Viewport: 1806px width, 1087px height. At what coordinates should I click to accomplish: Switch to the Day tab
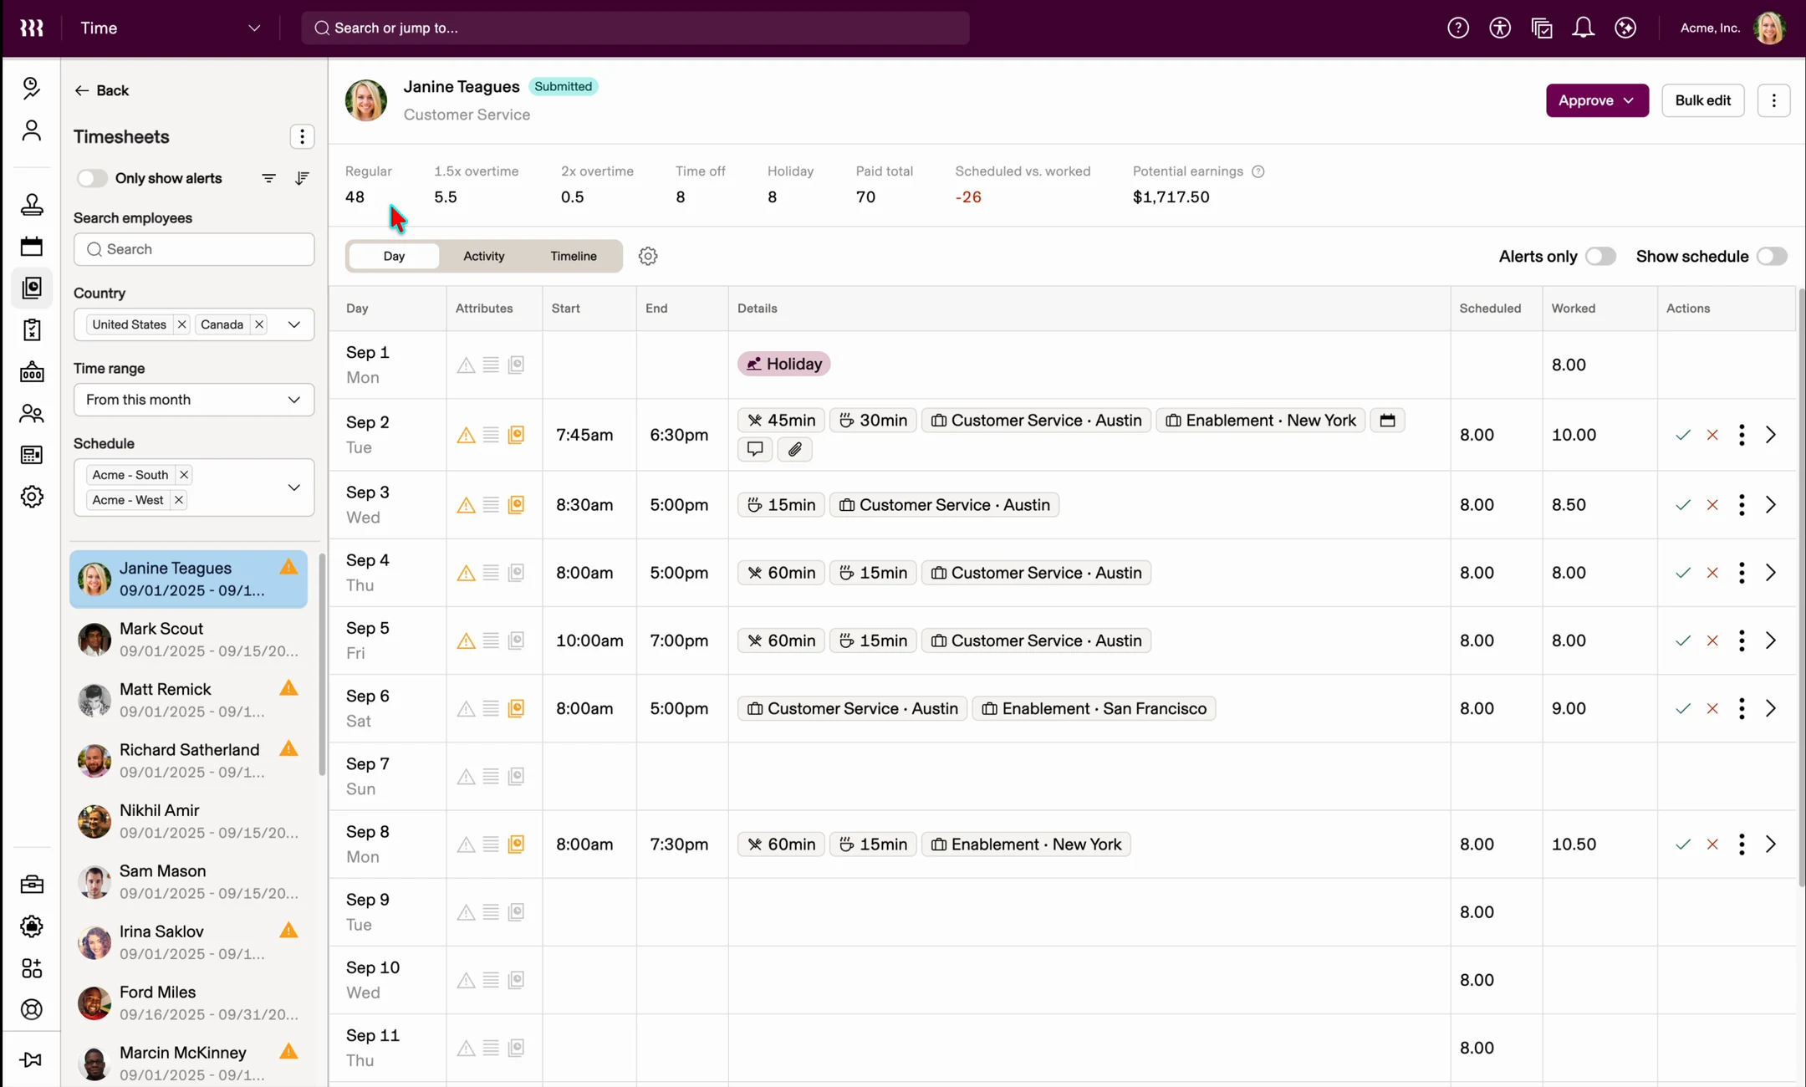click(394, 256)
